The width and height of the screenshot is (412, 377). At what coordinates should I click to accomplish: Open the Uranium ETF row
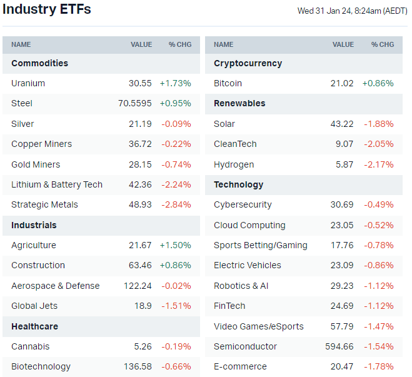pos(28,83)
